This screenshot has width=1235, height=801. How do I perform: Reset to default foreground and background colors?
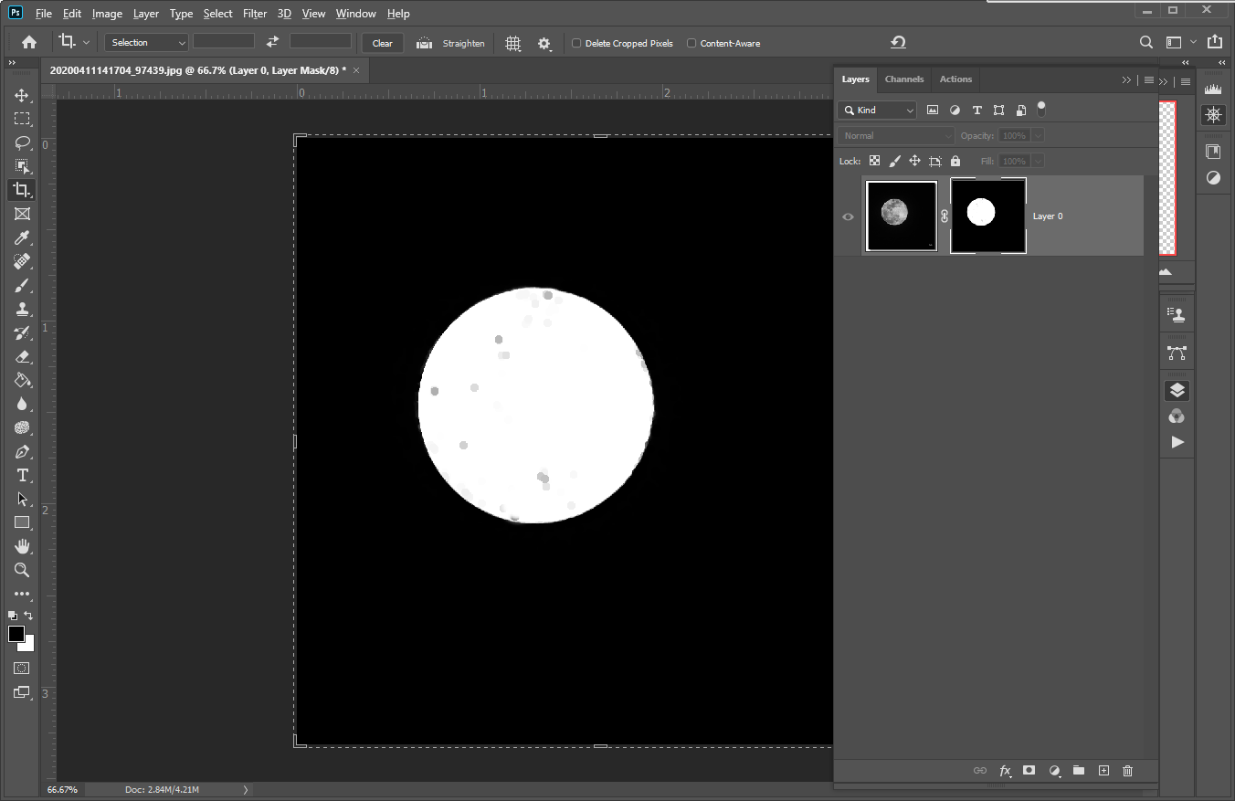(x=13, y=616)
